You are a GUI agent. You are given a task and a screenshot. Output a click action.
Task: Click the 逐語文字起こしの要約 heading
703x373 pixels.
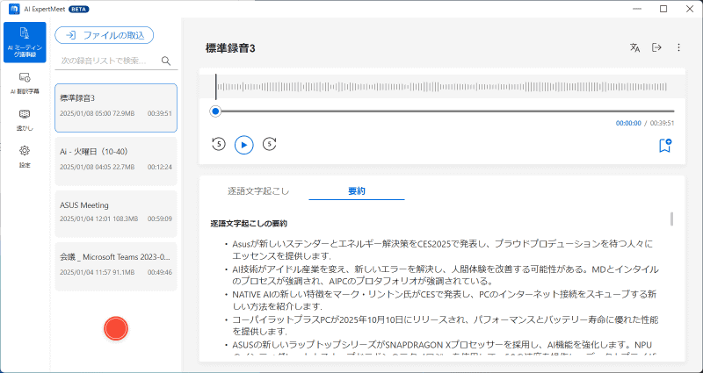(249, 223)
